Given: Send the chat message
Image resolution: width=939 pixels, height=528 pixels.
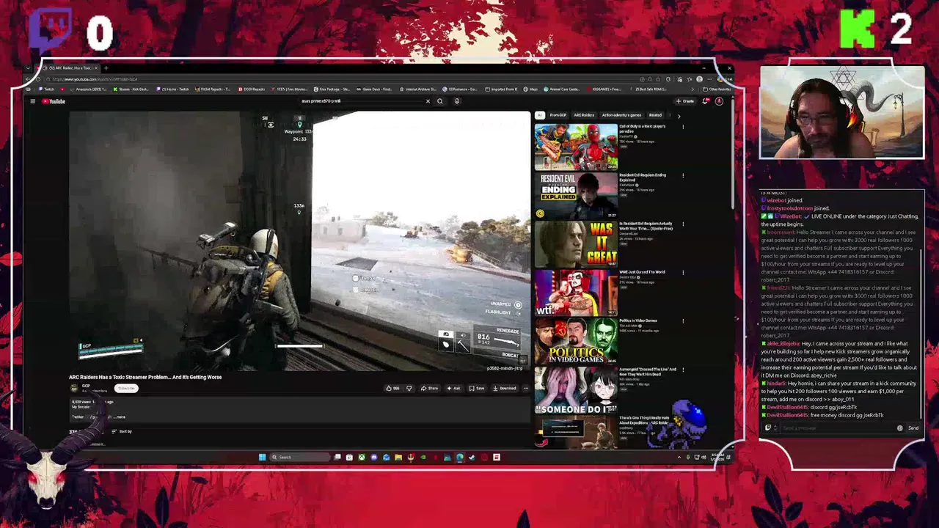Looking at the screenshot, I should (x=913, y=428).
